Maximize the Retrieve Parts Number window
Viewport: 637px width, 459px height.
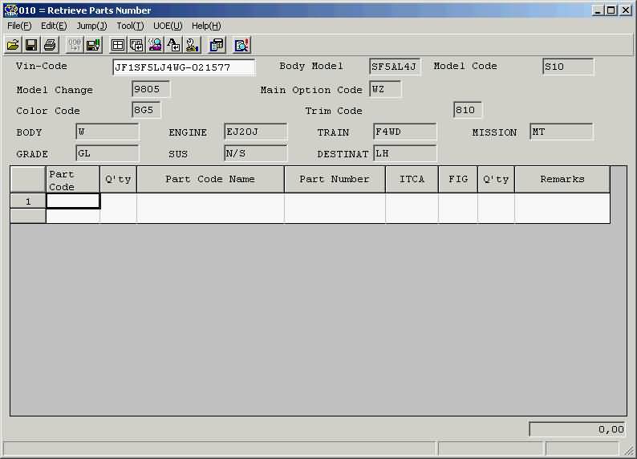[x=611, y=10]
